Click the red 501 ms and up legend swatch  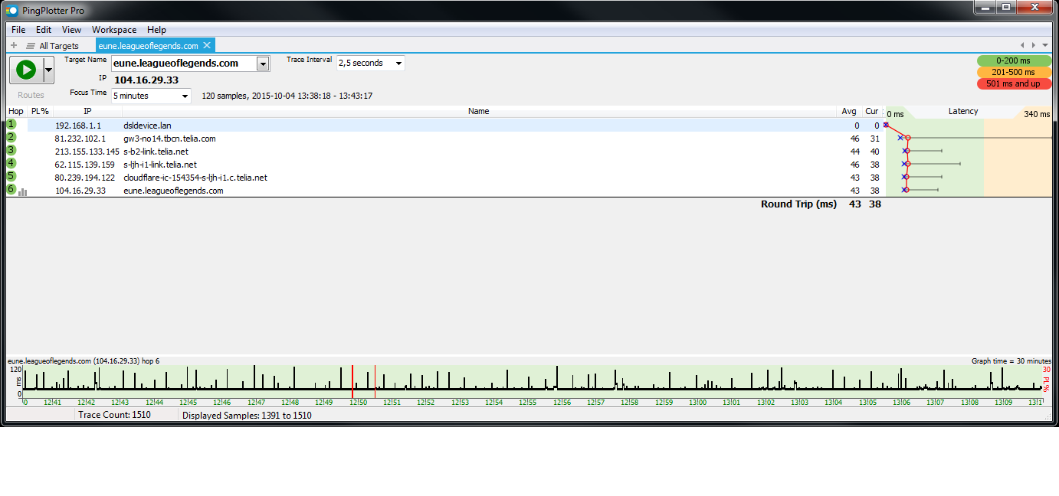point(1013,83)
